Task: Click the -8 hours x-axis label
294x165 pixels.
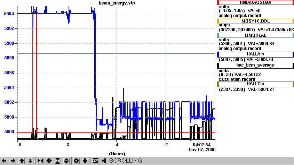Action: tap(19, 145)
